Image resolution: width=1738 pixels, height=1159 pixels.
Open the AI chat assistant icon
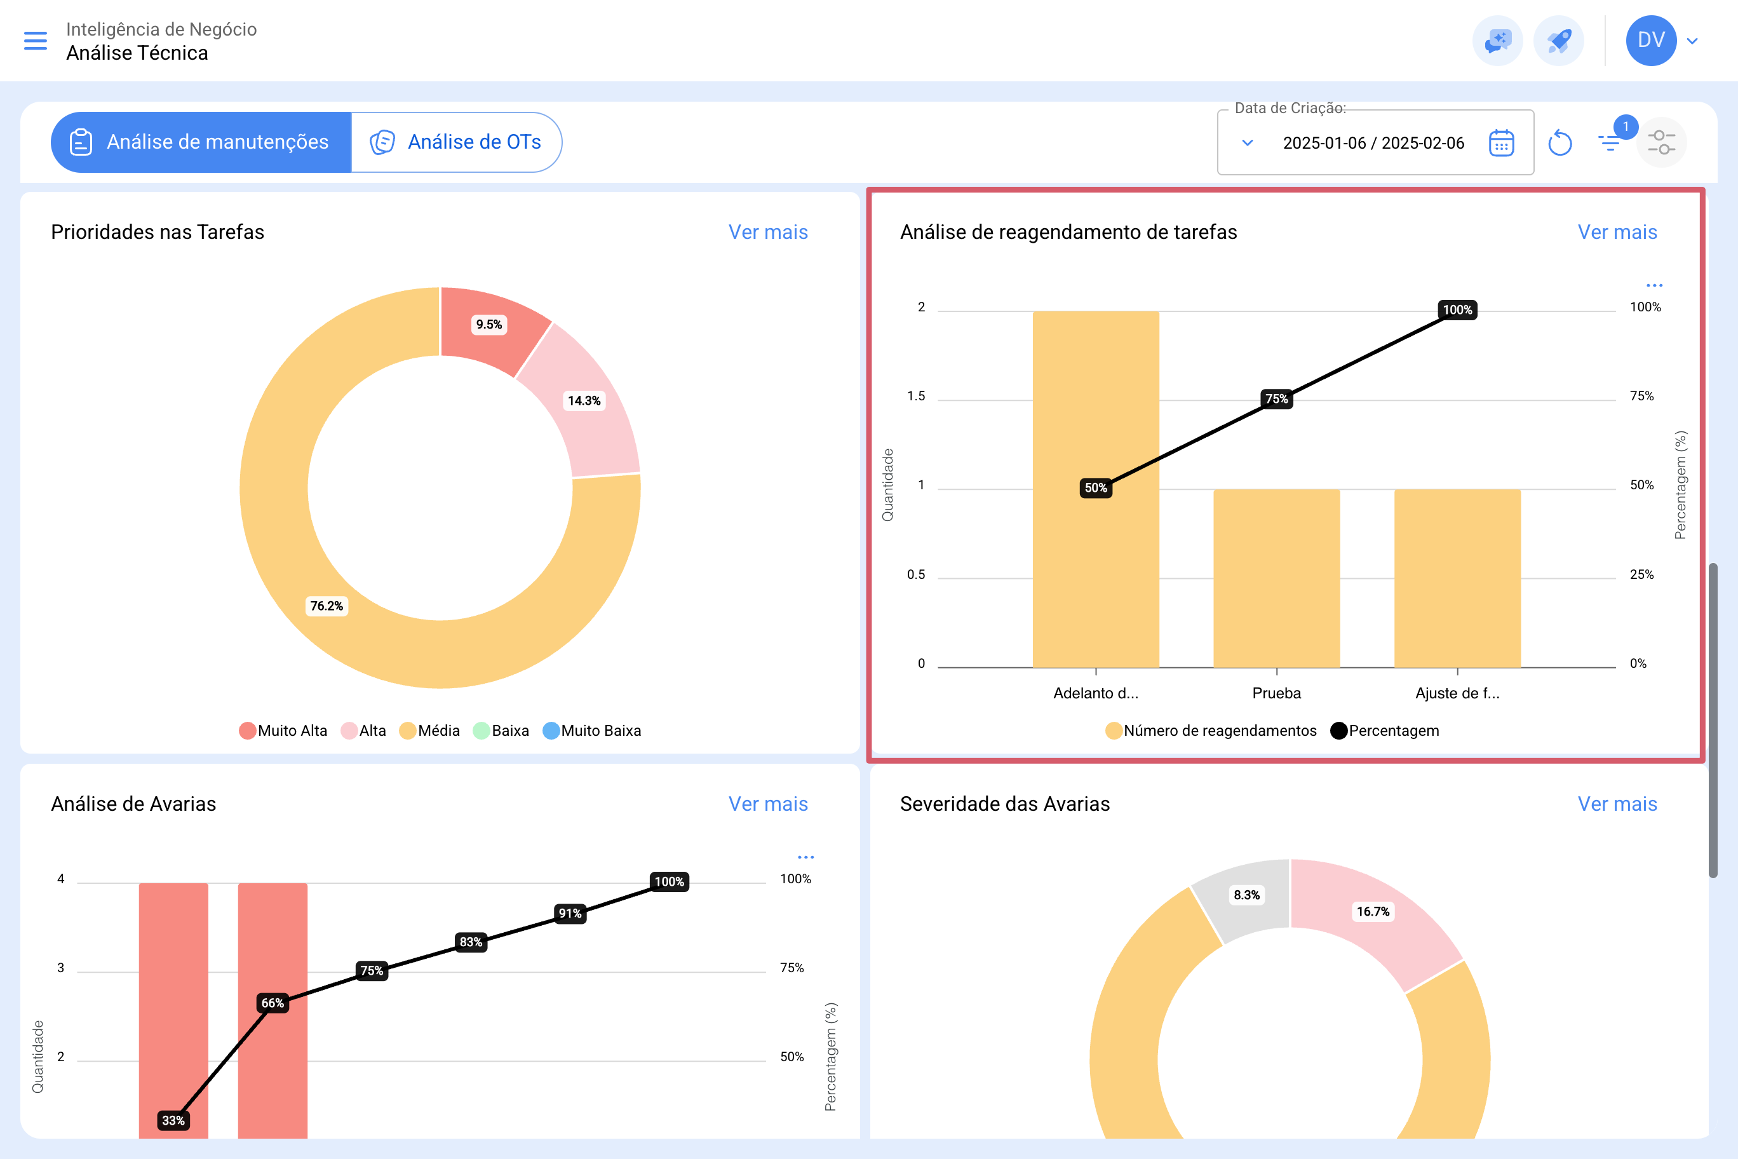point(1497,41)
